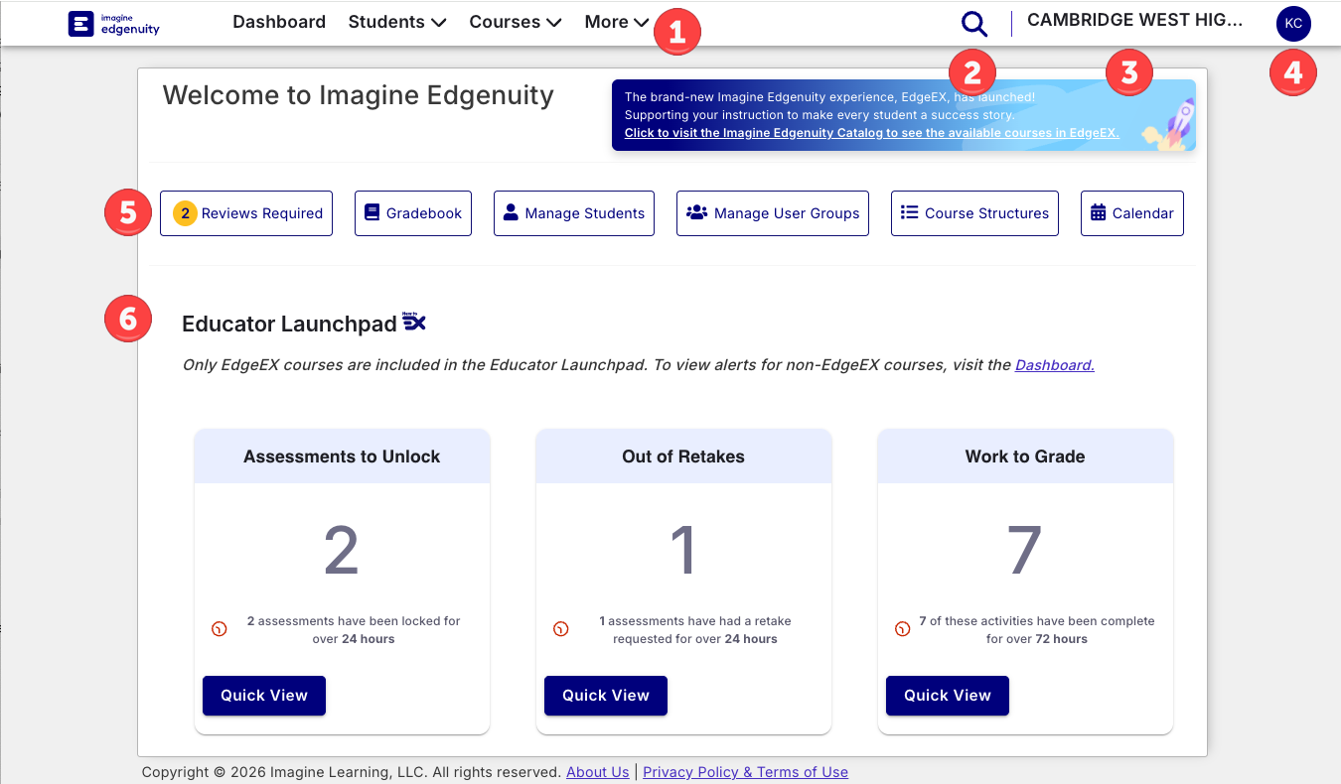Go to the Dashboard menu item
Viewport: 1341px width, 784px height.
pyautogui.click(x=279, y=22)
